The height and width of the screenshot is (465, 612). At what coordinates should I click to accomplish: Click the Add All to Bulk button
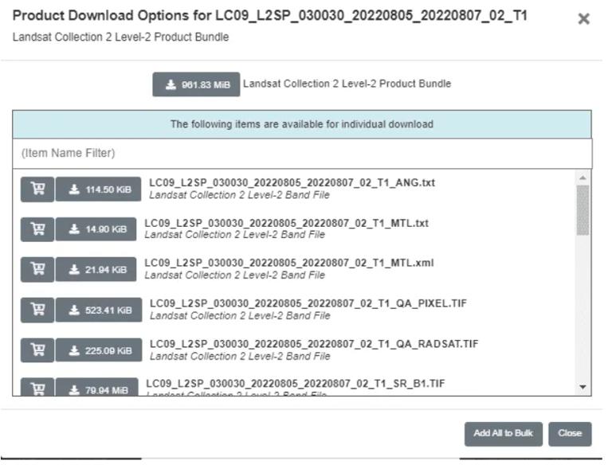pyautogui.click(x=503, y=433)
